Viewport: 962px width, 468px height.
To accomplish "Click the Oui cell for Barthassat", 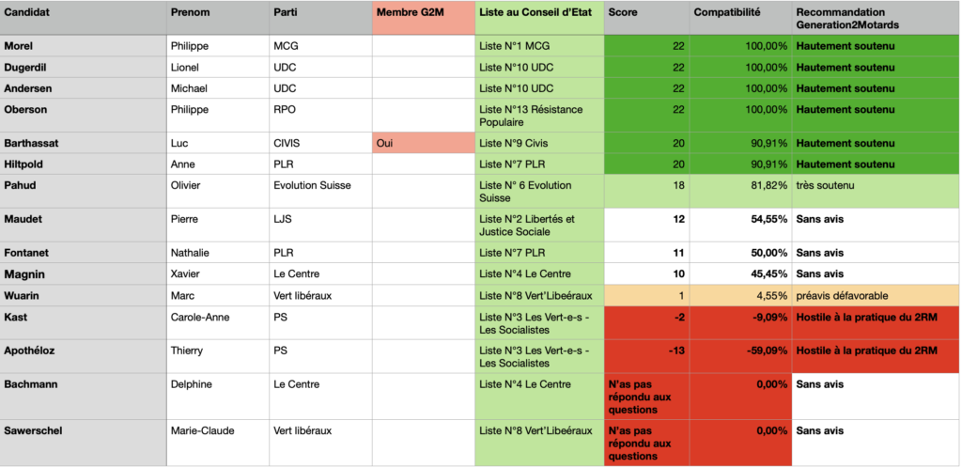I will pyautogui.click(x=384, y=143).
